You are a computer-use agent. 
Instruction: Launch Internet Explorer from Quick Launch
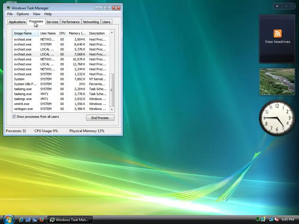pos(21,220)
